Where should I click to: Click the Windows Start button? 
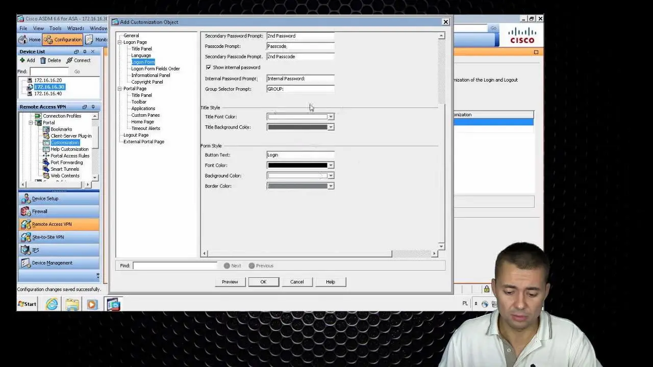(x=28, y=304)
